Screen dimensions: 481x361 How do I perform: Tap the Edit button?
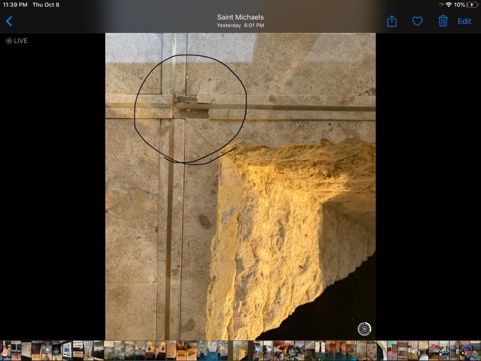click(465, 21)
